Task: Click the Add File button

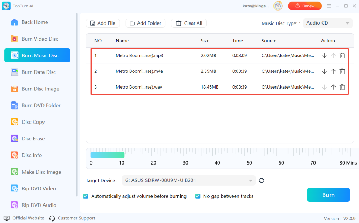Action: pyautogui.click(x=103, y=23)
